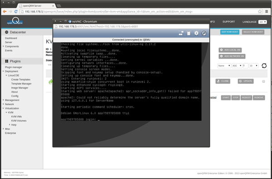Click the REBOOT button

tap(246, 98)
